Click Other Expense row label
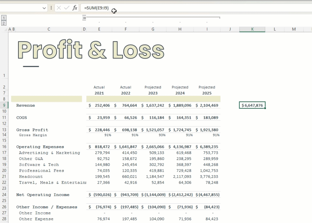The height and width of the screenshot is (223, 312). click(x=36, y=219)
